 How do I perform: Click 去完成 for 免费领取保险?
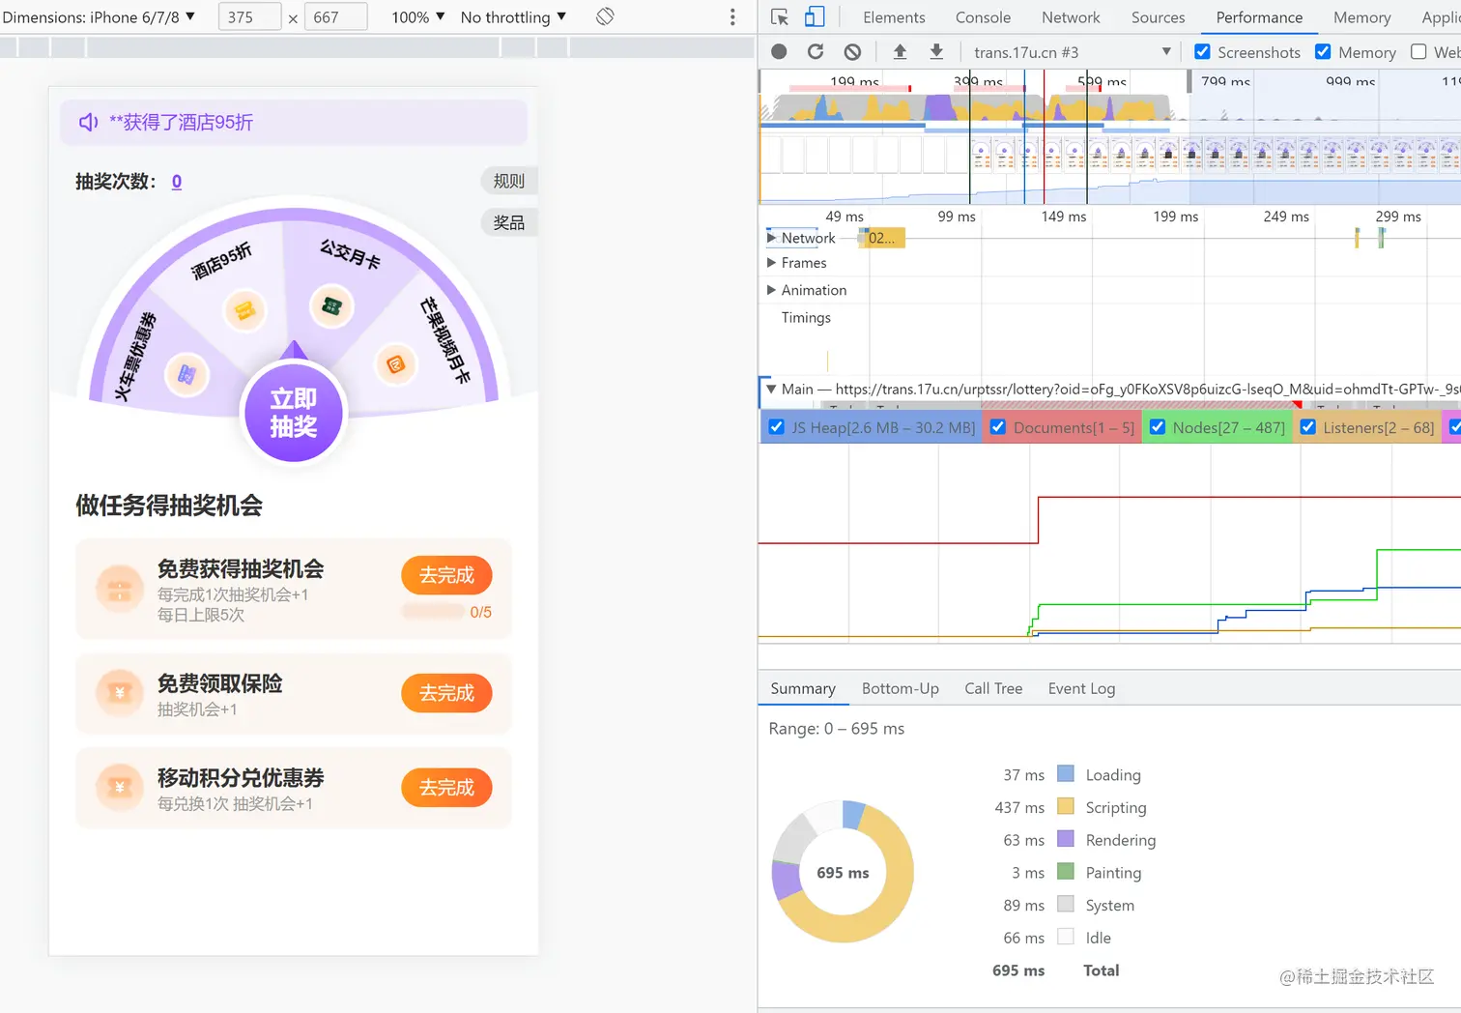pyautogui.click(x=446, y=693)
